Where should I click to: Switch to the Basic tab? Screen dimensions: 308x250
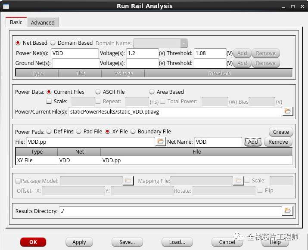16,22
